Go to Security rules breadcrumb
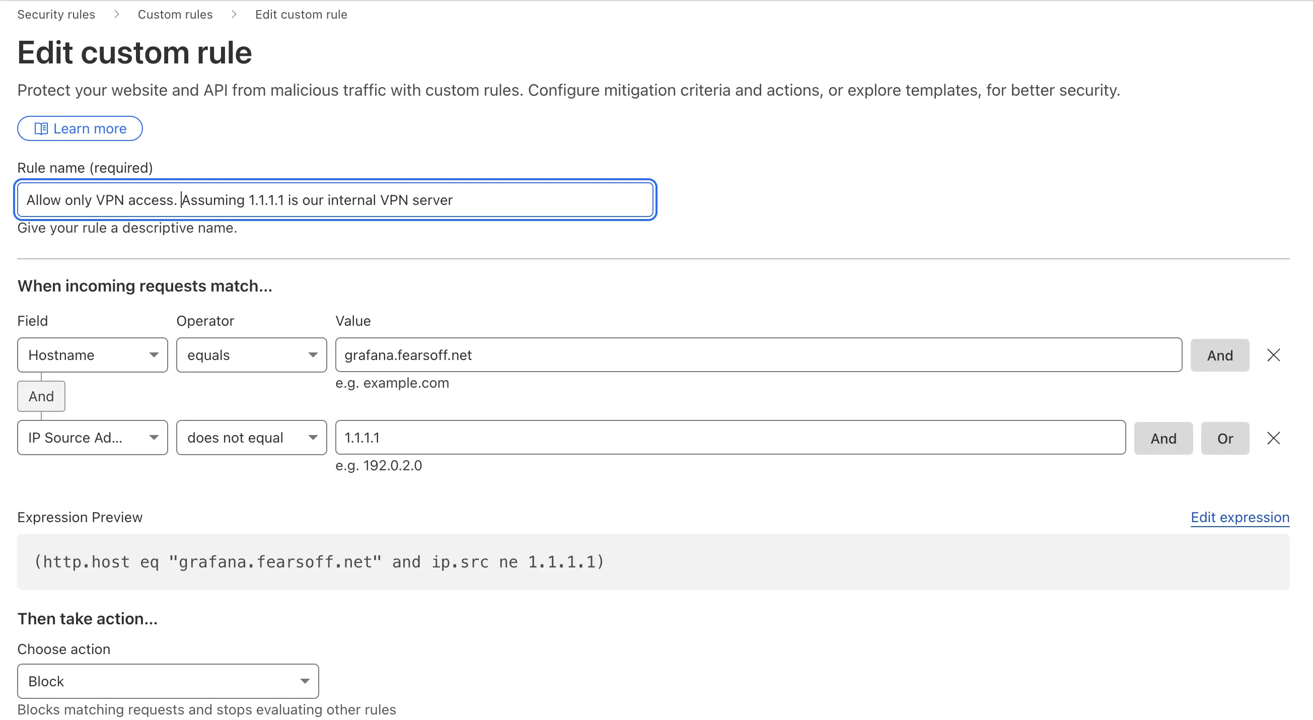This screenshot has height=720, width=1313. (56, 14)
